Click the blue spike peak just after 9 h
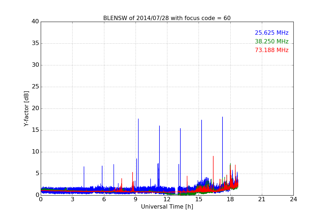 138,119
